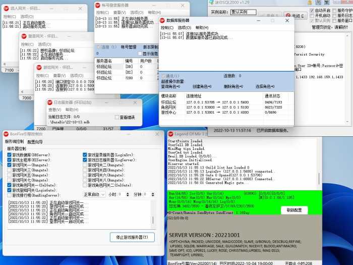Viewport: 353px width, 265px height.
Task: Toggle 游戏主程序 (M2Server) checkbox
Action: (9, 160)
